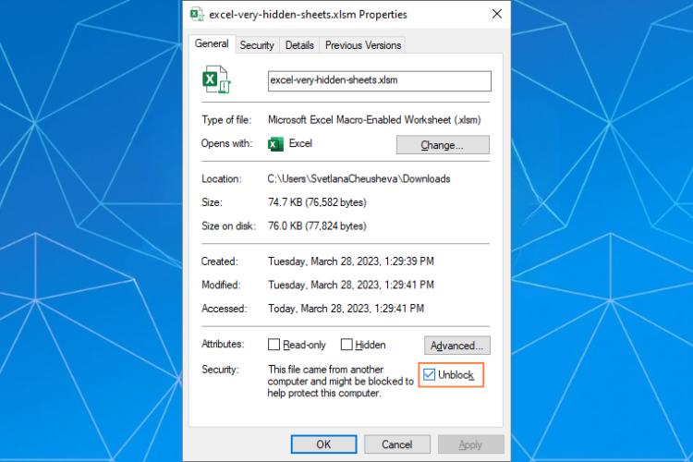Enable the Read-only checkbox
This screenshot has height=462, width=693.
tap(274, 345)
